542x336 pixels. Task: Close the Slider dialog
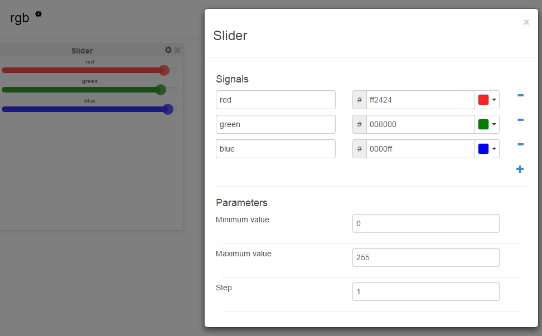click(x=526, y=22)
